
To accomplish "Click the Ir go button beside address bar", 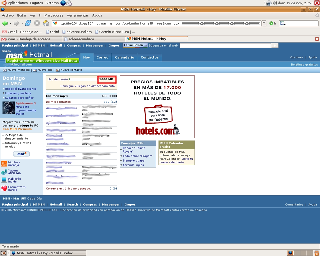I will (273, 23).
